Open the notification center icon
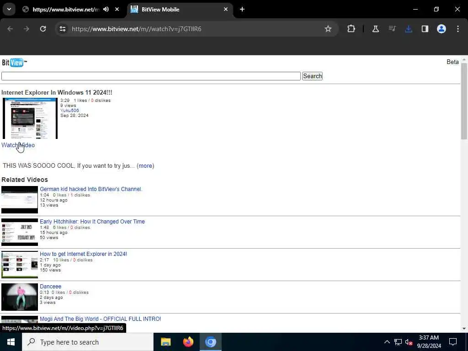Image resolution: width=468 pixels, height=351 pixels. point(453,342)
